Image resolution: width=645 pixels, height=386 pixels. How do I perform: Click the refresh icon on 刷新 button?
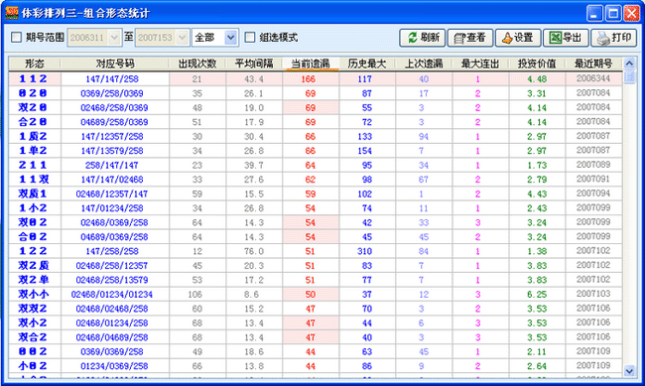tap(412, 38)
